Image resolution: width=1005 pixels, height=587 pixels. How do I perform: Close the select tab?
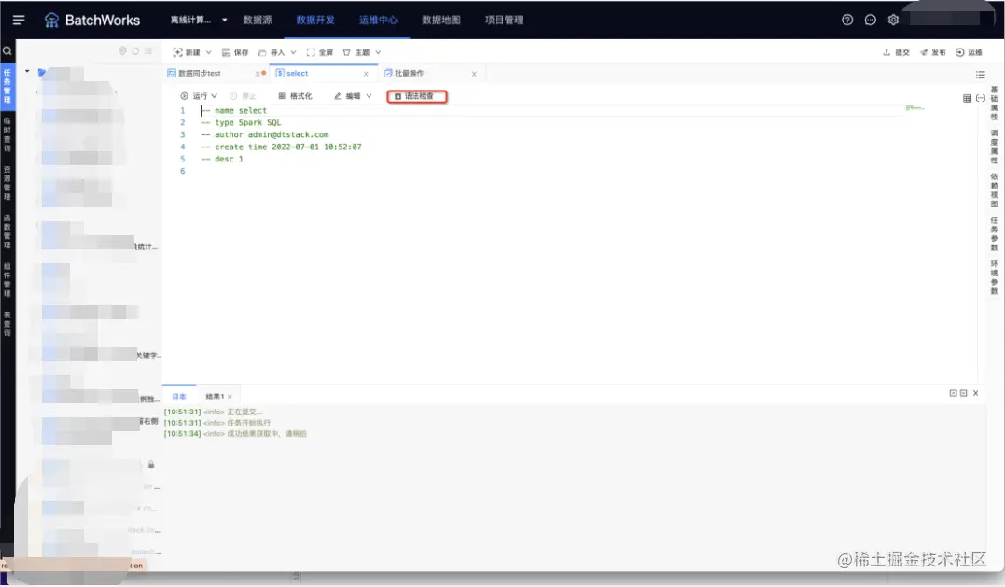pyautogui.click(x=366, y=74)
